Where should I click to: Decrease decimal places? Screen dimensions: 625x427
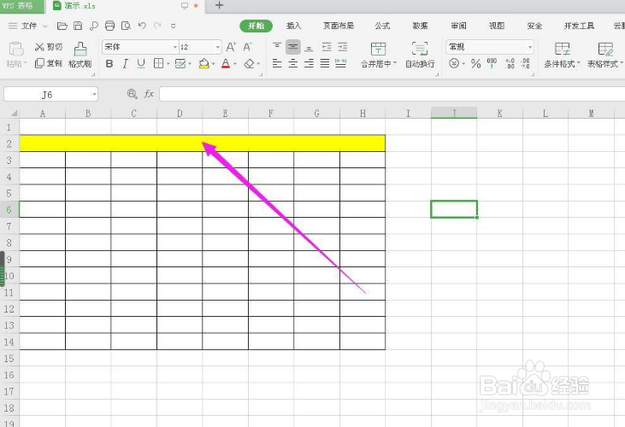[526, 64]
